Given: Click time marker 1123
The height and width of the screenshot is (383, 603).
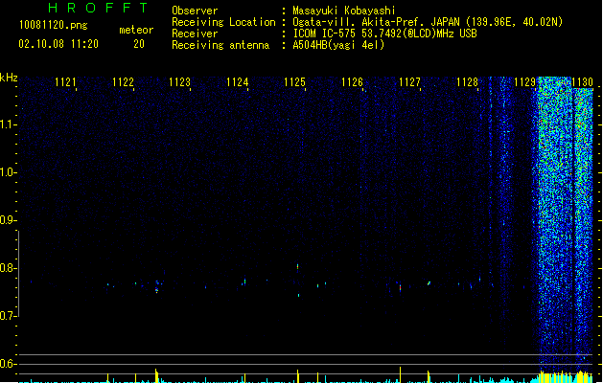Looking at the screenshot, I should click(x=179, y=82).
